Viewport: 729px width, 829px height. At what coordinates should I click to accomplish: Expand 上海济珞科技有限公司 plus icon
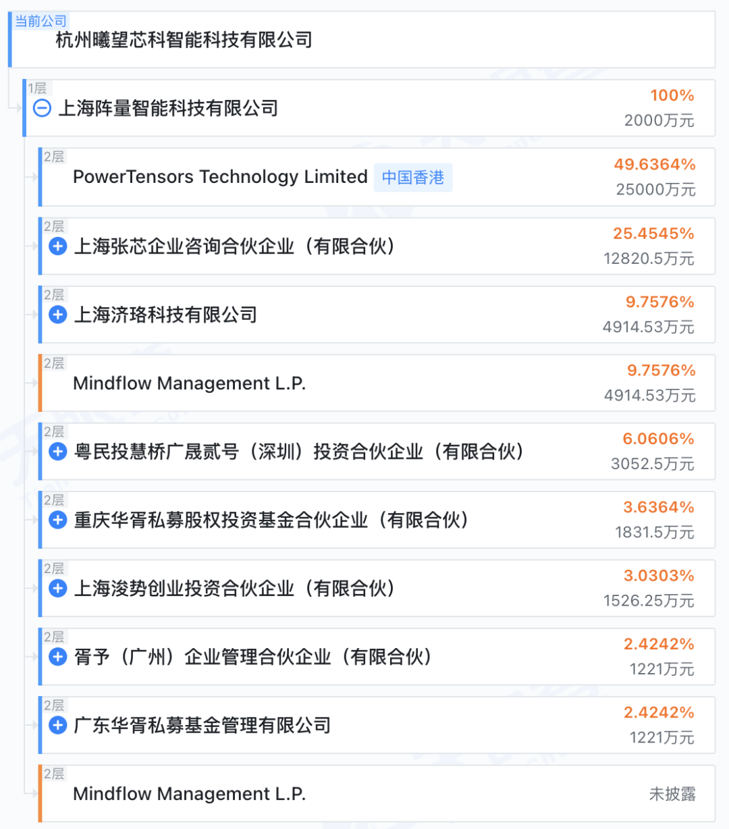coord(58,315)
